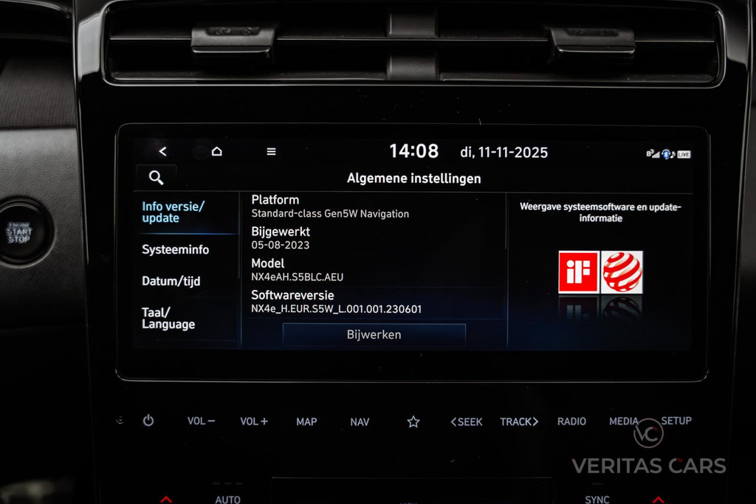This screenshot has width=756, height=504.
Task: Tap the Red Dot award logo
Action: pyautogui.click(x=622, y=272)
